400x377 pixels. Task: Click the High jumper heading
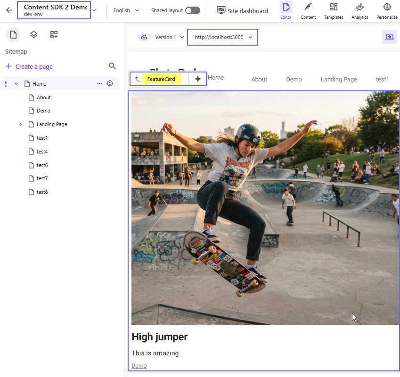159,337
